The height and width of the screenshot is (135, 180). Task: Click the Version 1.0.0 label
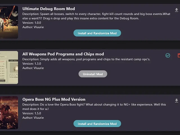click(x=32, y=23)
